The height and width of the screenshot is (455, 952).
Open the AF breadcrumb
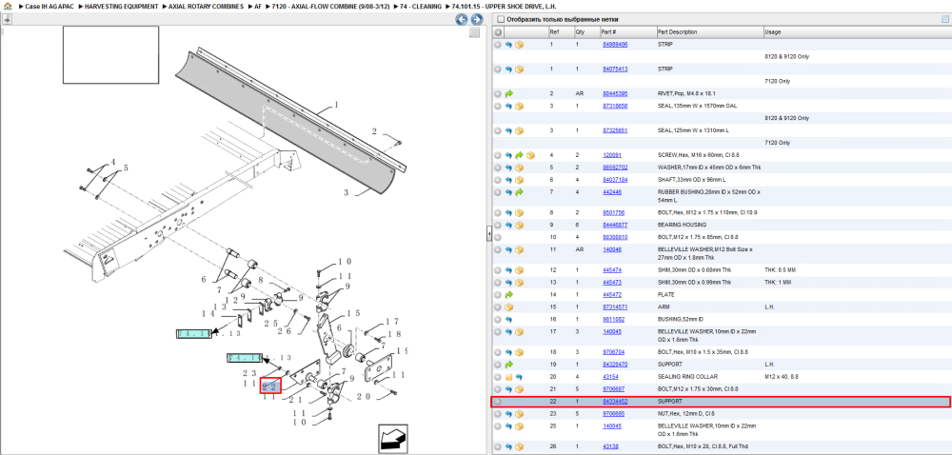[258, 6]
